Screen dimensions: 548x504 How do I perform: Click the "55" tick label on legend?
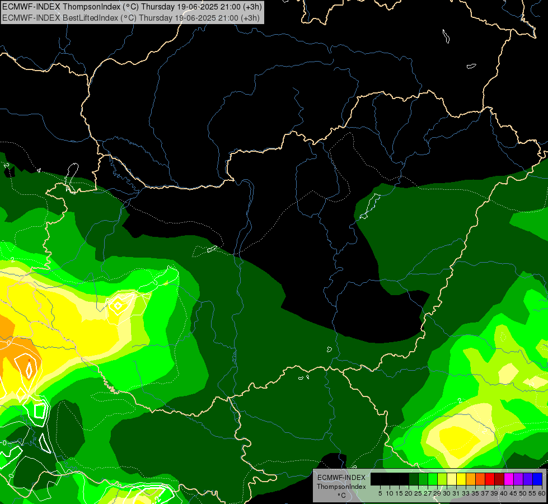(533, 493)
